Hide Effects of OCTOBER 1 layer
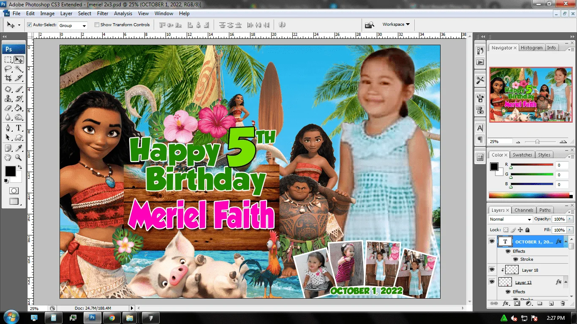This screenshot has width=577, height=324. [508, 251]
